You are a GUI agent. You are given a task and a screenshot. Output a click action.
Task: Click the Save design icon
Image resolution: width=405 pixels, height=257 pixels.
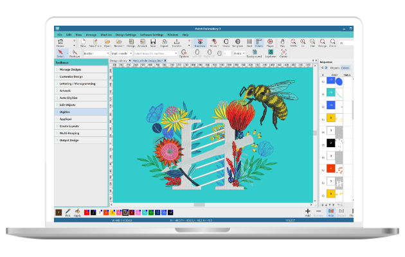pyautogui.click(x=153, y=44)
